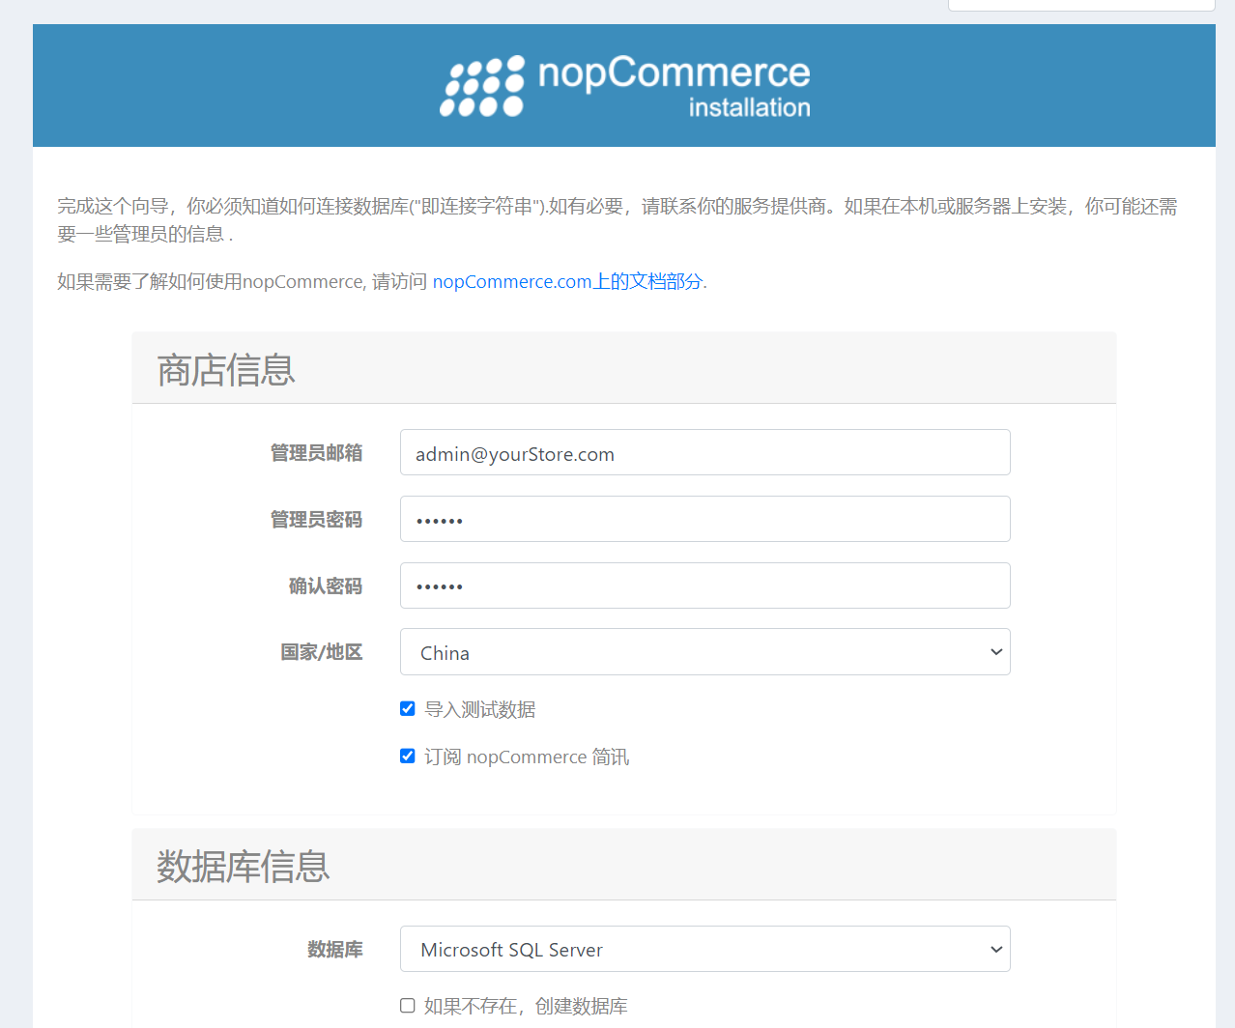Open the nopCommerce.com documentation link
This screenshot has height=1028, width=1235.
point(568,281)
